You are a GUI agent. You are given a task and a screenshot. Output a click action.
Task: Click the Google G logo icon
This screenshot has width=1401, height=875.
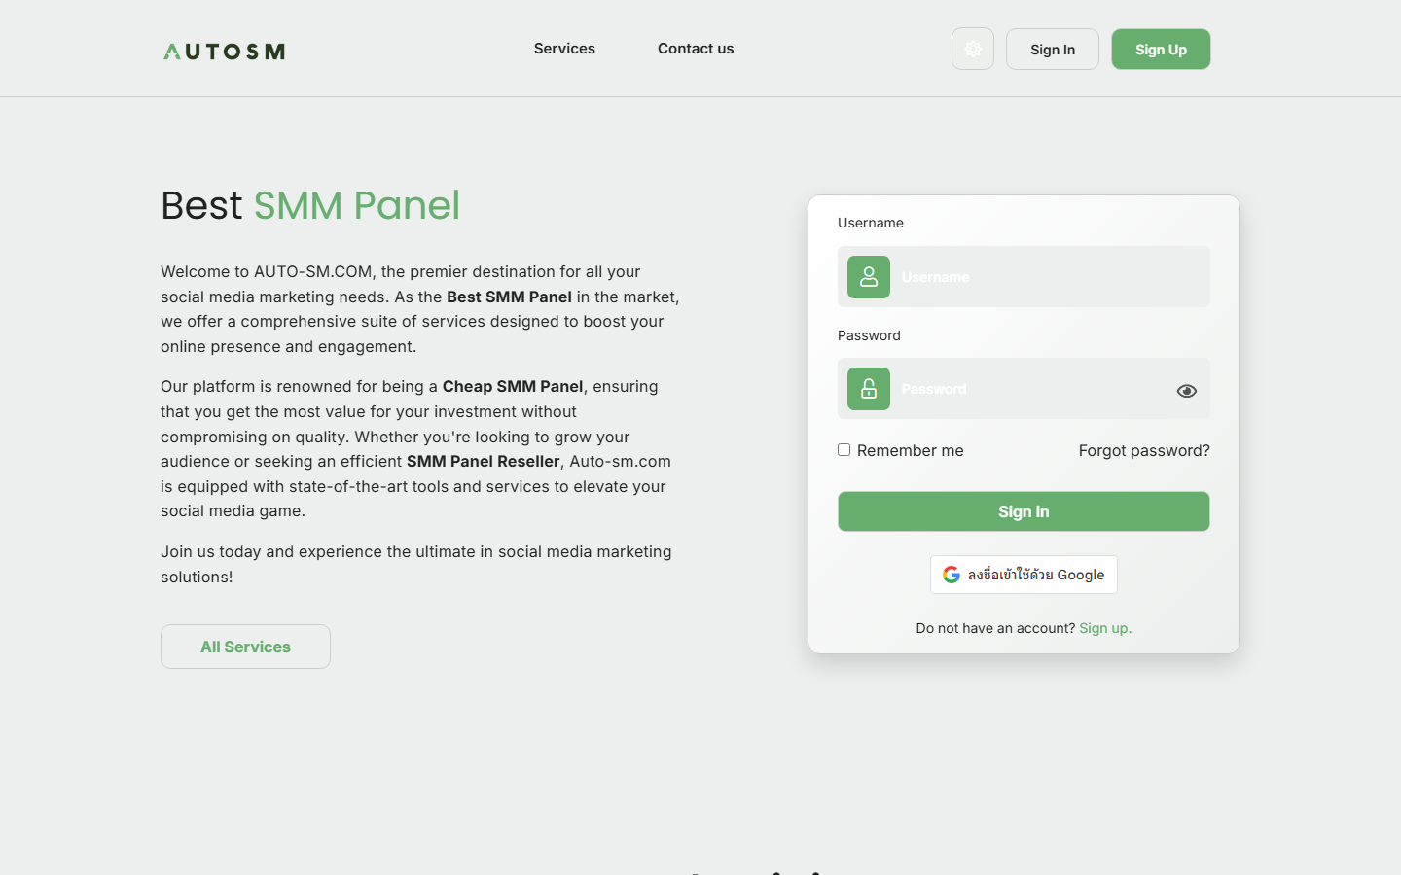coord(951,575)
